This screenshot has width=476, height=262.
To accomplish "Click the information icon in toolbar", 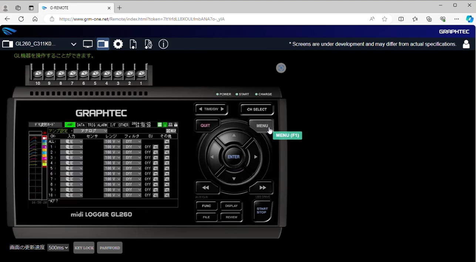I will (x=163, y=44).
